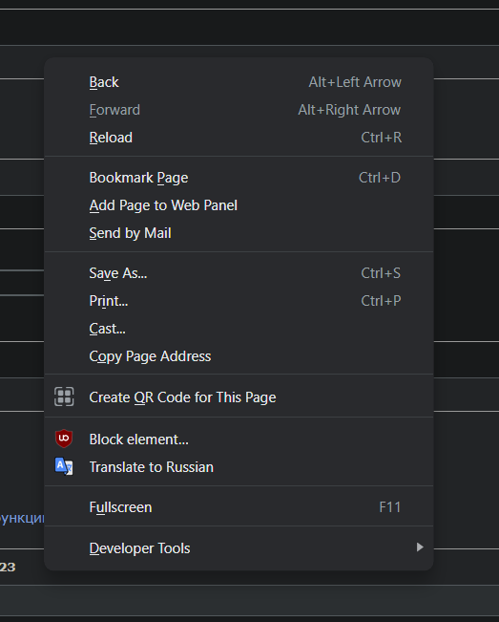Click the uBlock Origin shield icon
Image resolution: width=499 pixels, height=622 pixels.
pos(64,439)
